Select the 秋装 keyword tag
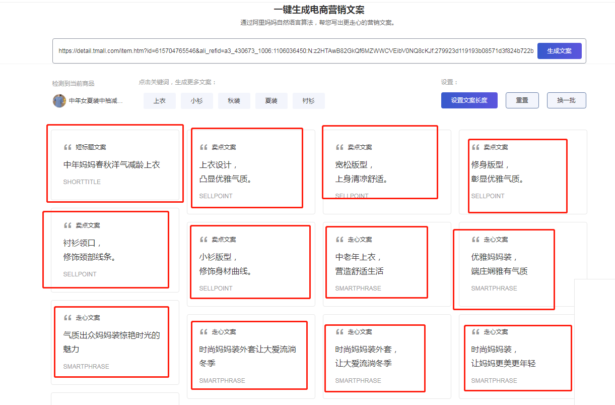The width and height of the screenshot is (615, 405). [x=234, y=100]
